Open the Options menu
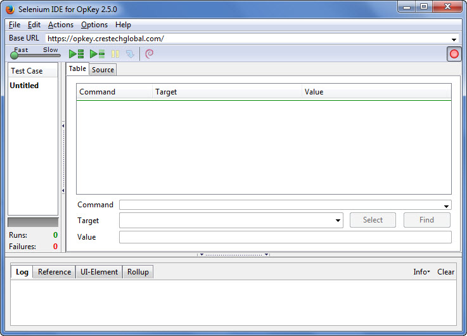 [94, 25]
